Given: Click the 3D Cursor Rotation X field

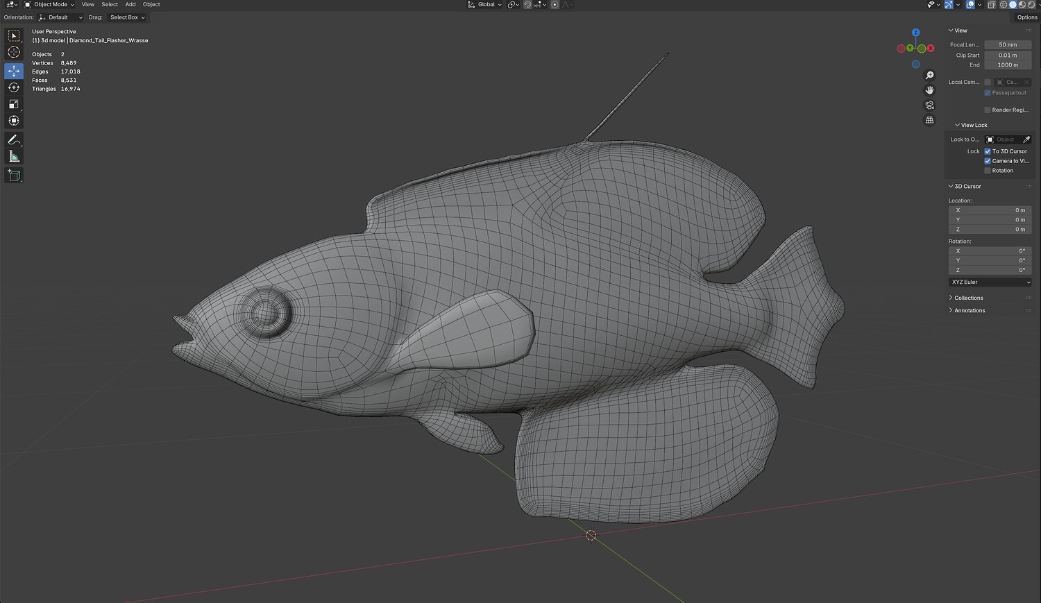Looking at the screenshot, I should click(990, 251).
